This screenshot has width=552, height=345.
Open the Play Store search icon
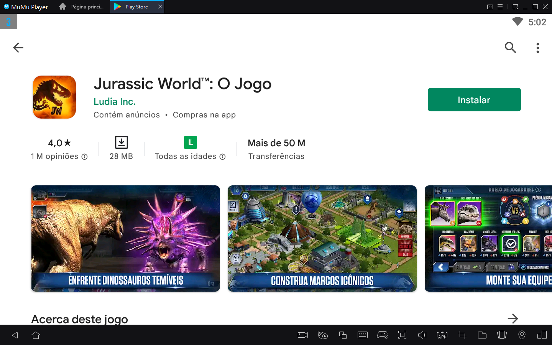[x=510, y=48]
